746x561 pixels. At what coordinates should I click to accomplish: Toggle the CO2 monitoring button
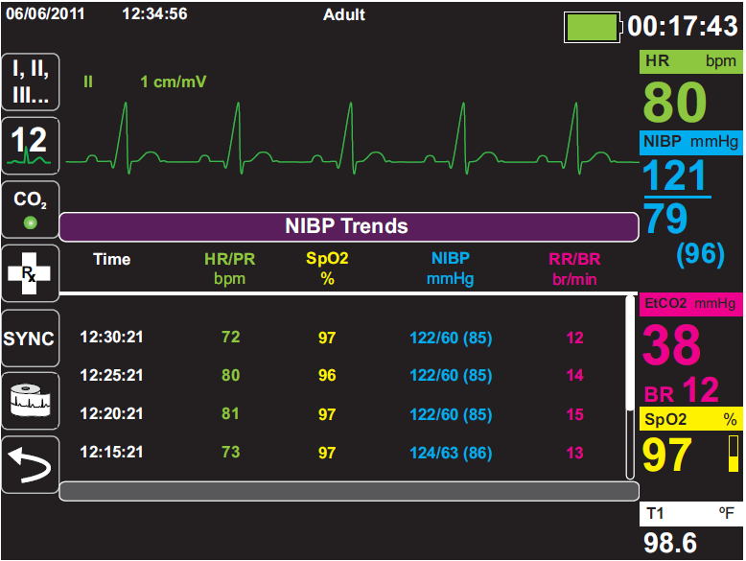coord(31,209)
